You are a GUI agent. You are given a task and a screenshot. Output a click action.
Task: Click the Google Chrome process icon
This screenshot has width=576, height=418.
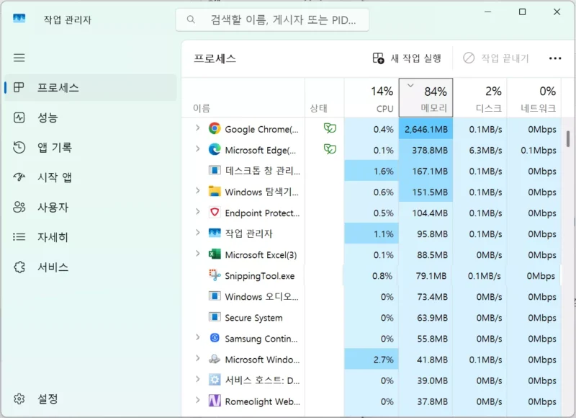pos(215,129)
